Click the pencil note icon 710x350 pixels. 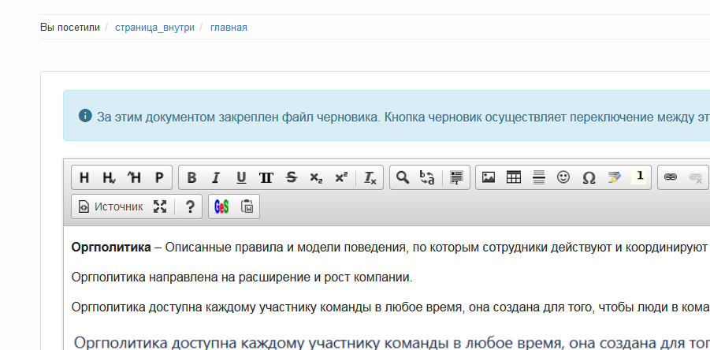pyautogui.click(x=614, y=177)
